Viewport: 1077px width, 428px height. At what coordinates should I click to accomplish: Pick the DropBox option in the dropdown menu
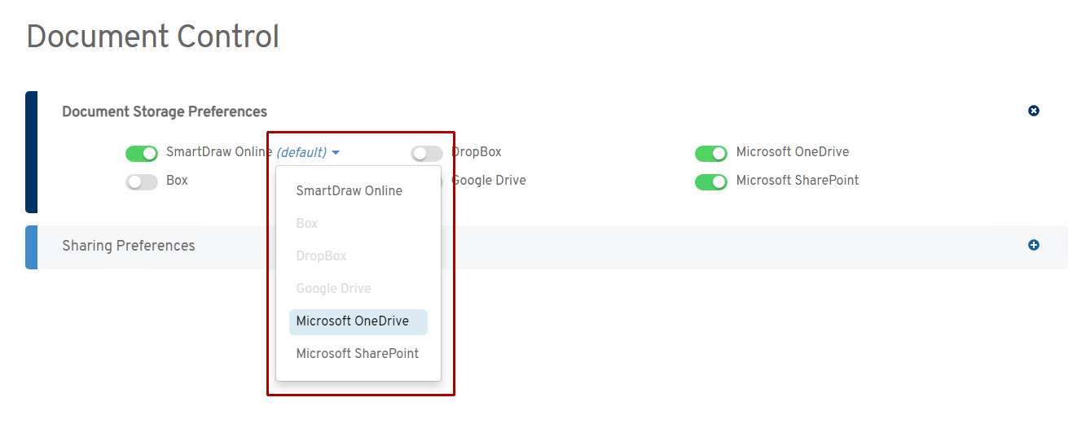coord(321,256)
